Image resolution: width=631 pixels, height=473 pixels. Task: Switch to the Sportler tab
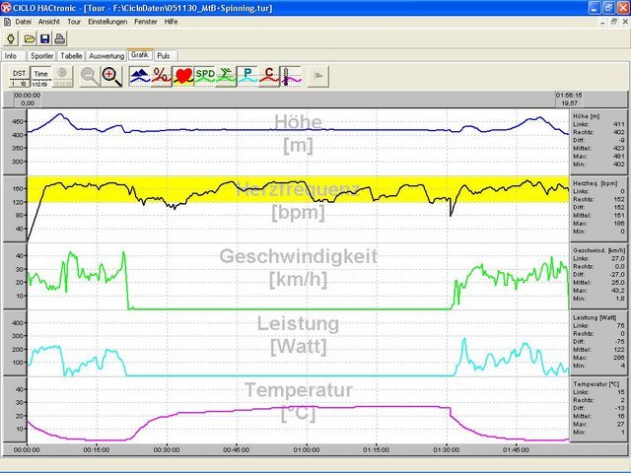click(41, 56)
